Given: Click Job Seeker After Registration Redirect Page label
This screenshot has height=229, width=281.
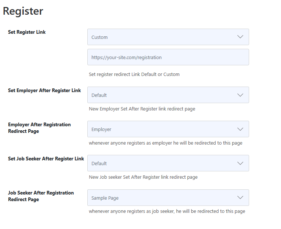Looking at the screenshot, I should [41, 196].
